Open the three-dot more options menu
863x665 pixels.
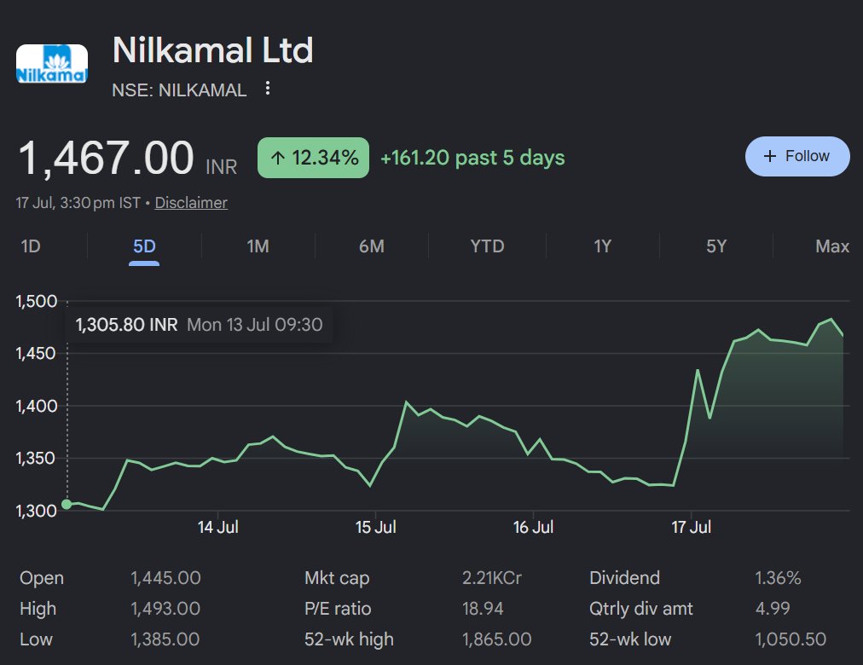(268, 88)
